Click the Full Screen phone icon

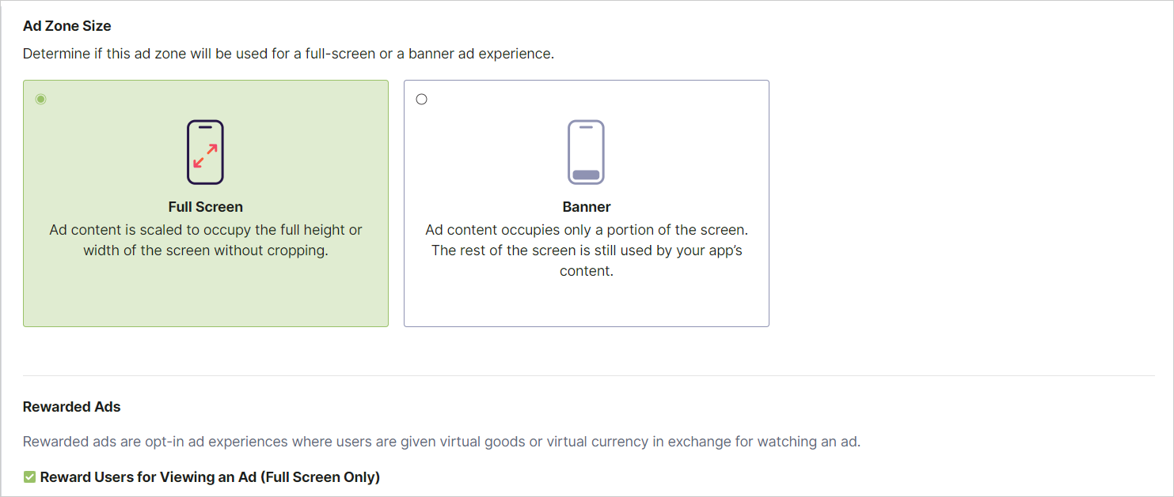[x=205, y=152]
